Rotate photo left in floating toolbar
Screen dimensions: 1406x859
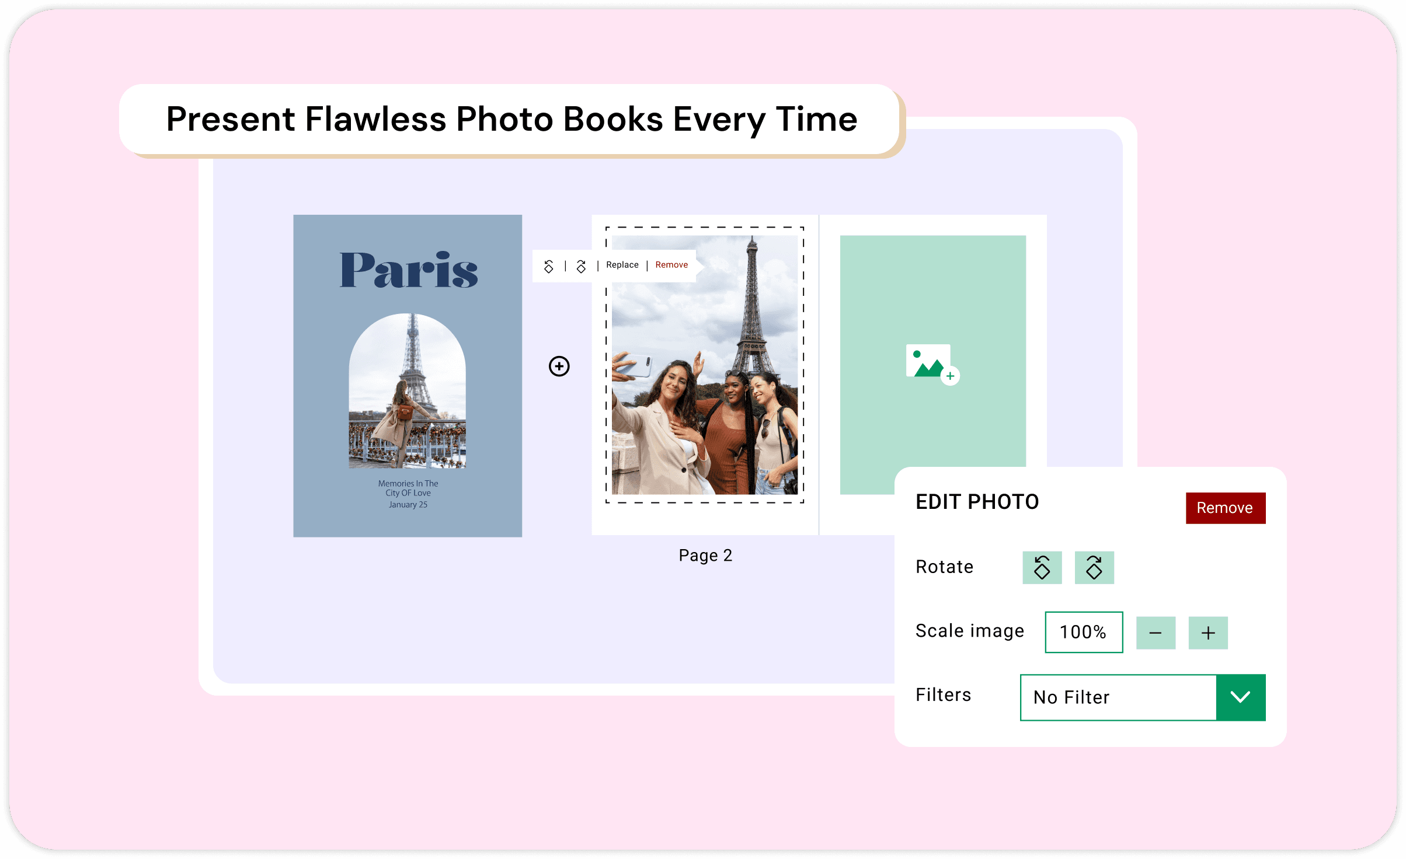click(549, 266)
